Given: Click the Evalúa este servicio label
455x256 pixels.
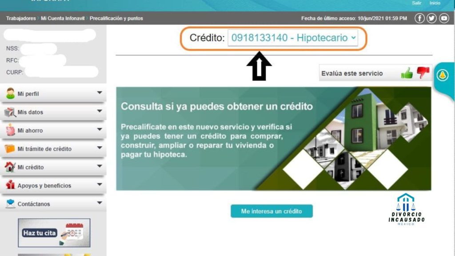Looking at the screenshot, I should coord(352,73).
